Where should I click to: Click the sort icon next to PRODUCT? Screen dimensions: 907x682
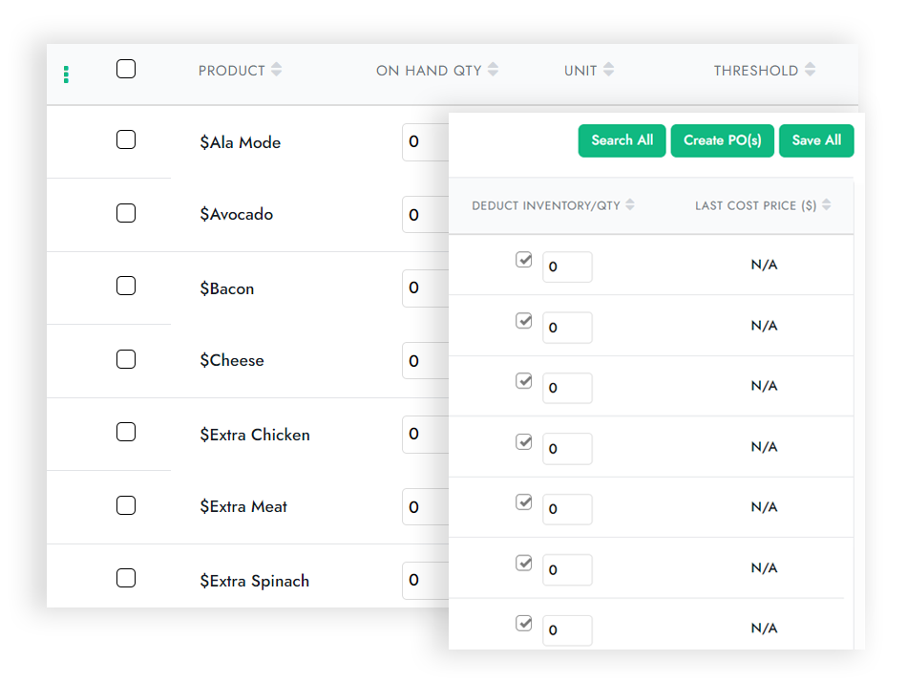pyautogui.click(x=276, y=70)
